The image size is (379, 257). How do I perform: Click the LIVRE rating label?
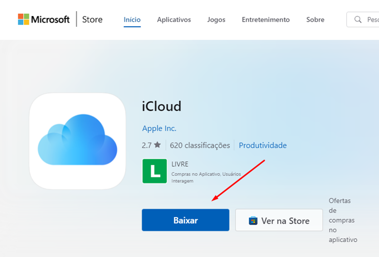tap(180, 164)
